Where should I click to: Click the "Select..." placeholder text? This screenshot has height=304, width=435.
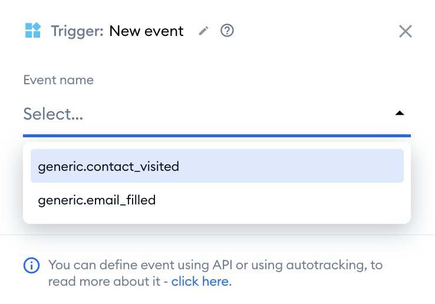tap(53, 114)
